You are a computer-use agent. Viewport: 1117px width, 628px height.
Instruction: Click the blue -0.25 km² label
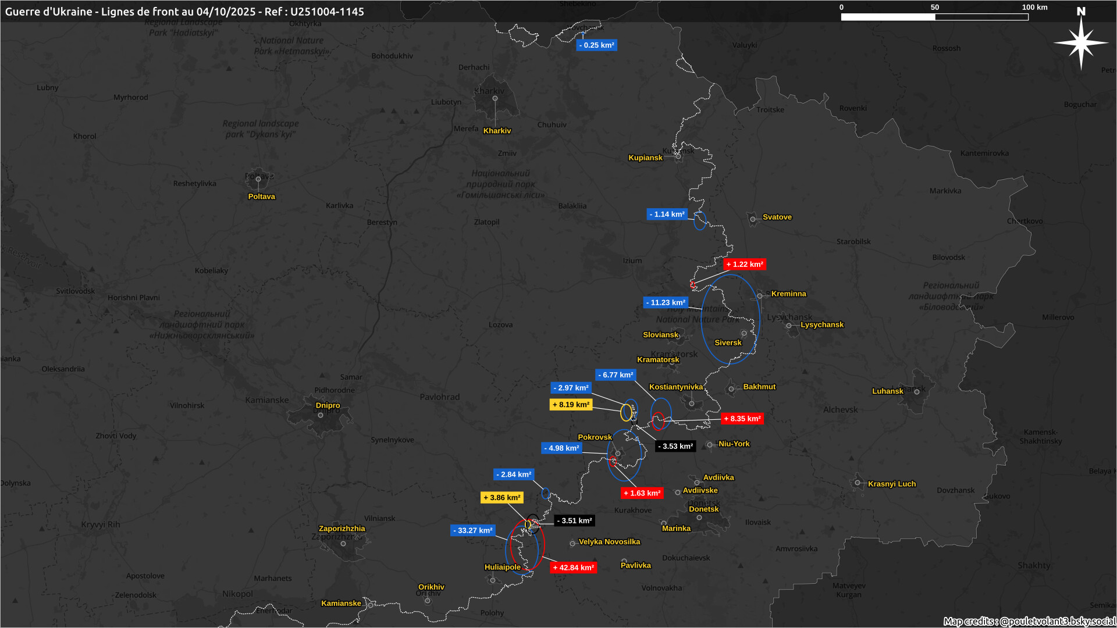pos(596,45)
